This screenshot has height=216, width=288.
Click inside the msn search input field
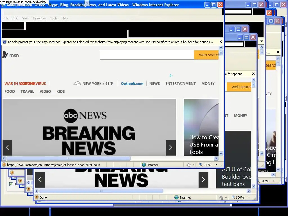[147, 55]
